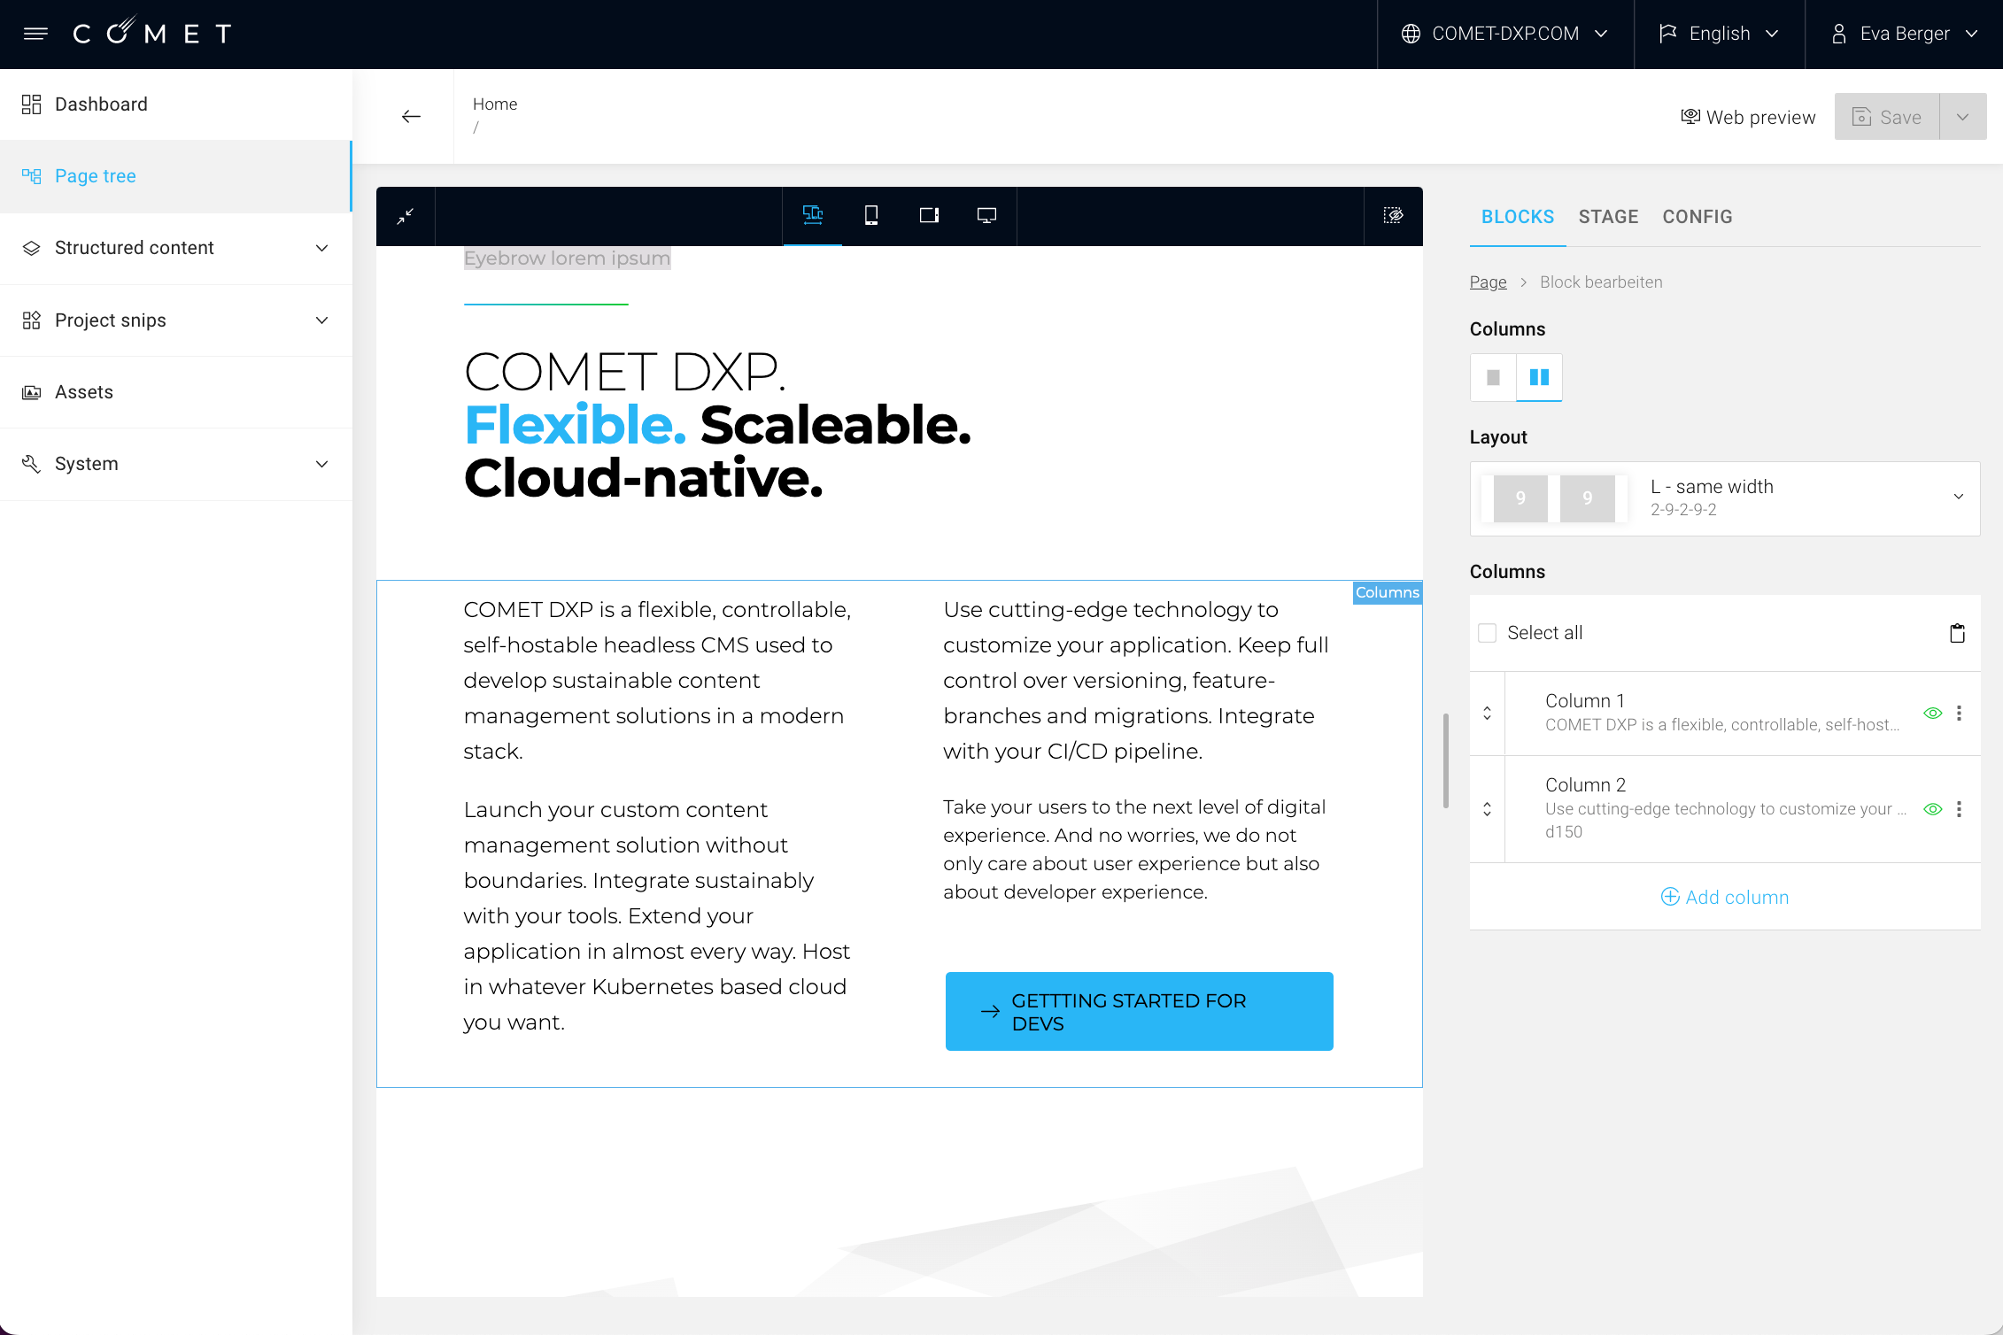Open the Layout dropdown L - same width
This screenshot has height=1335, width=2003.
tap(1725, 498)
